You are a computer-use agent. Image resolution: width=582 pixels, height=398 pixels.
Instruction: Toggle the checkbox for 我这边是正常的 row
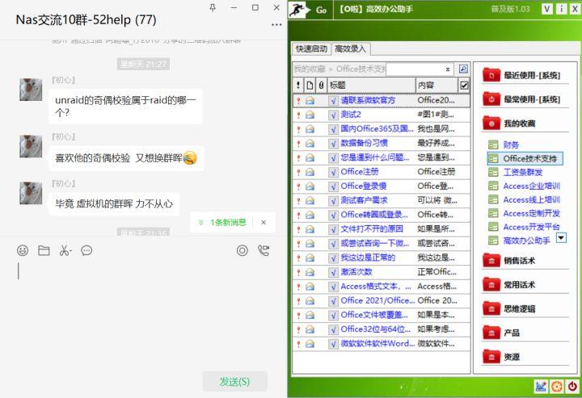(x=334, y=258)
